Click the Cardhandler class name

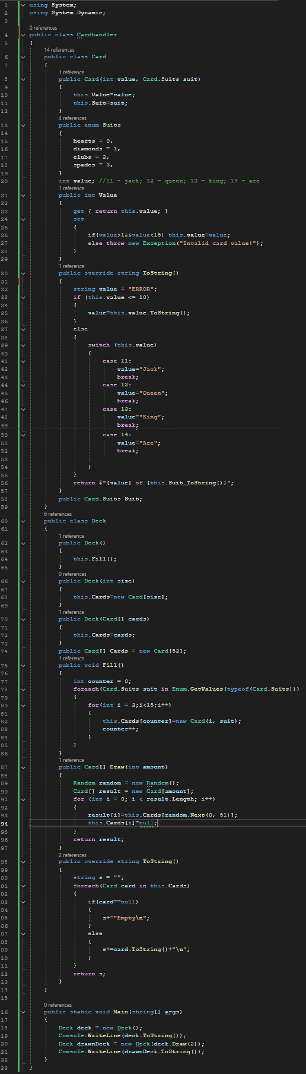coord(97,35)
